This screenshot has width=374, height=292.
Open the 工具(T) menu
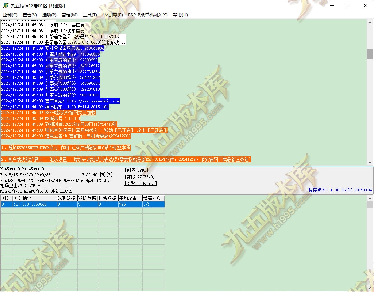tap(90, 15)
